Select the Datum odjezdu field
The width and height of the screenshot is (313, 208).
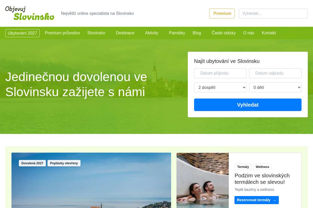point(275,73)
